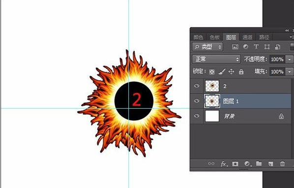
Task: Select the 图层 tab
Action: pos(231,37)
